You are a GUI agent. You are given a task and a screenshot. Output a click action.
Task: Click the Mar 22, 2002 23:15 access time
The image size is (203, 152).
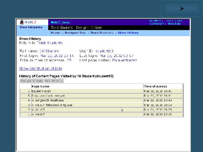pyautogui.click(x=158, y=114)
